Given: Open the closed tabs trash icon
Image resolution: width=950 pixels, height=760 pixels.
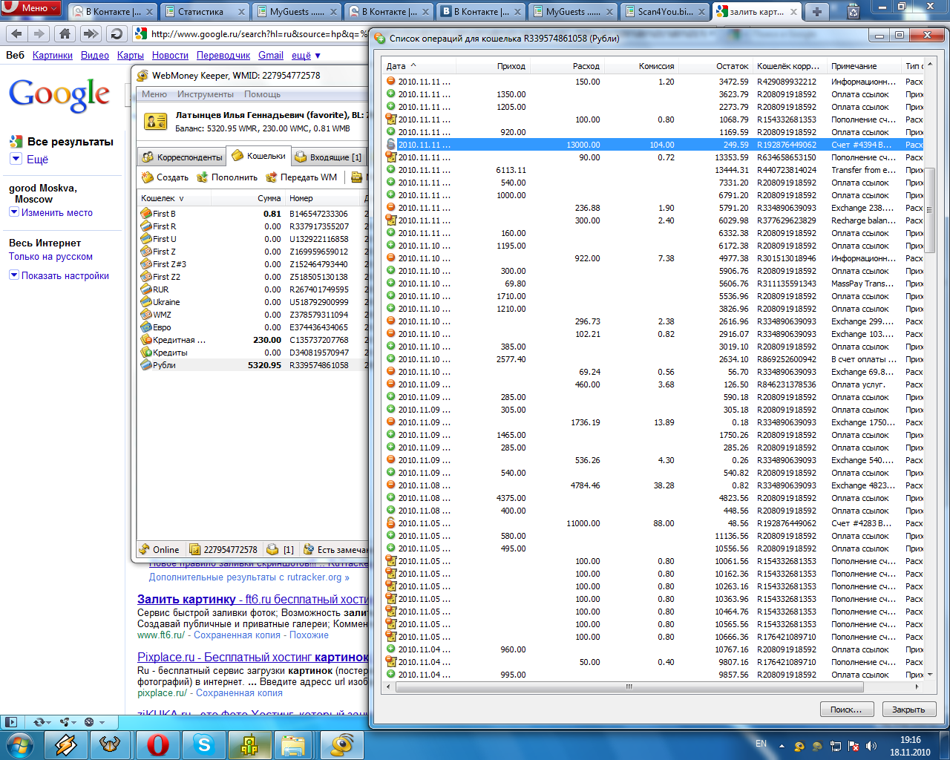Looking at the screenshot, I should coord(853,11).
